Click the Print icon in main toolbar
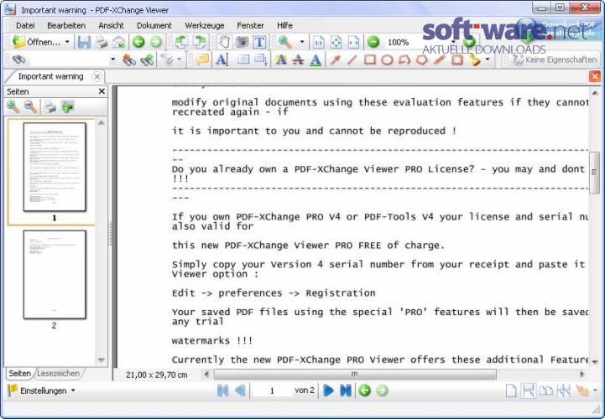605x419 pixels. [102, 42]
